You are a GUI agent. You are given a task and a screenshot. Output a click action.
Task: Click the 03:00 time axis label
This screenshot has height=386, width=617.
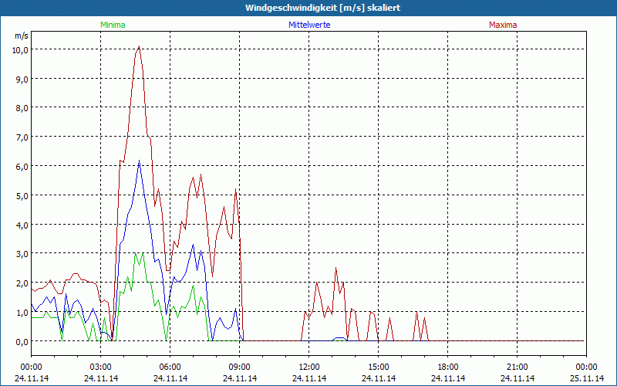click(x=100, y=367)
